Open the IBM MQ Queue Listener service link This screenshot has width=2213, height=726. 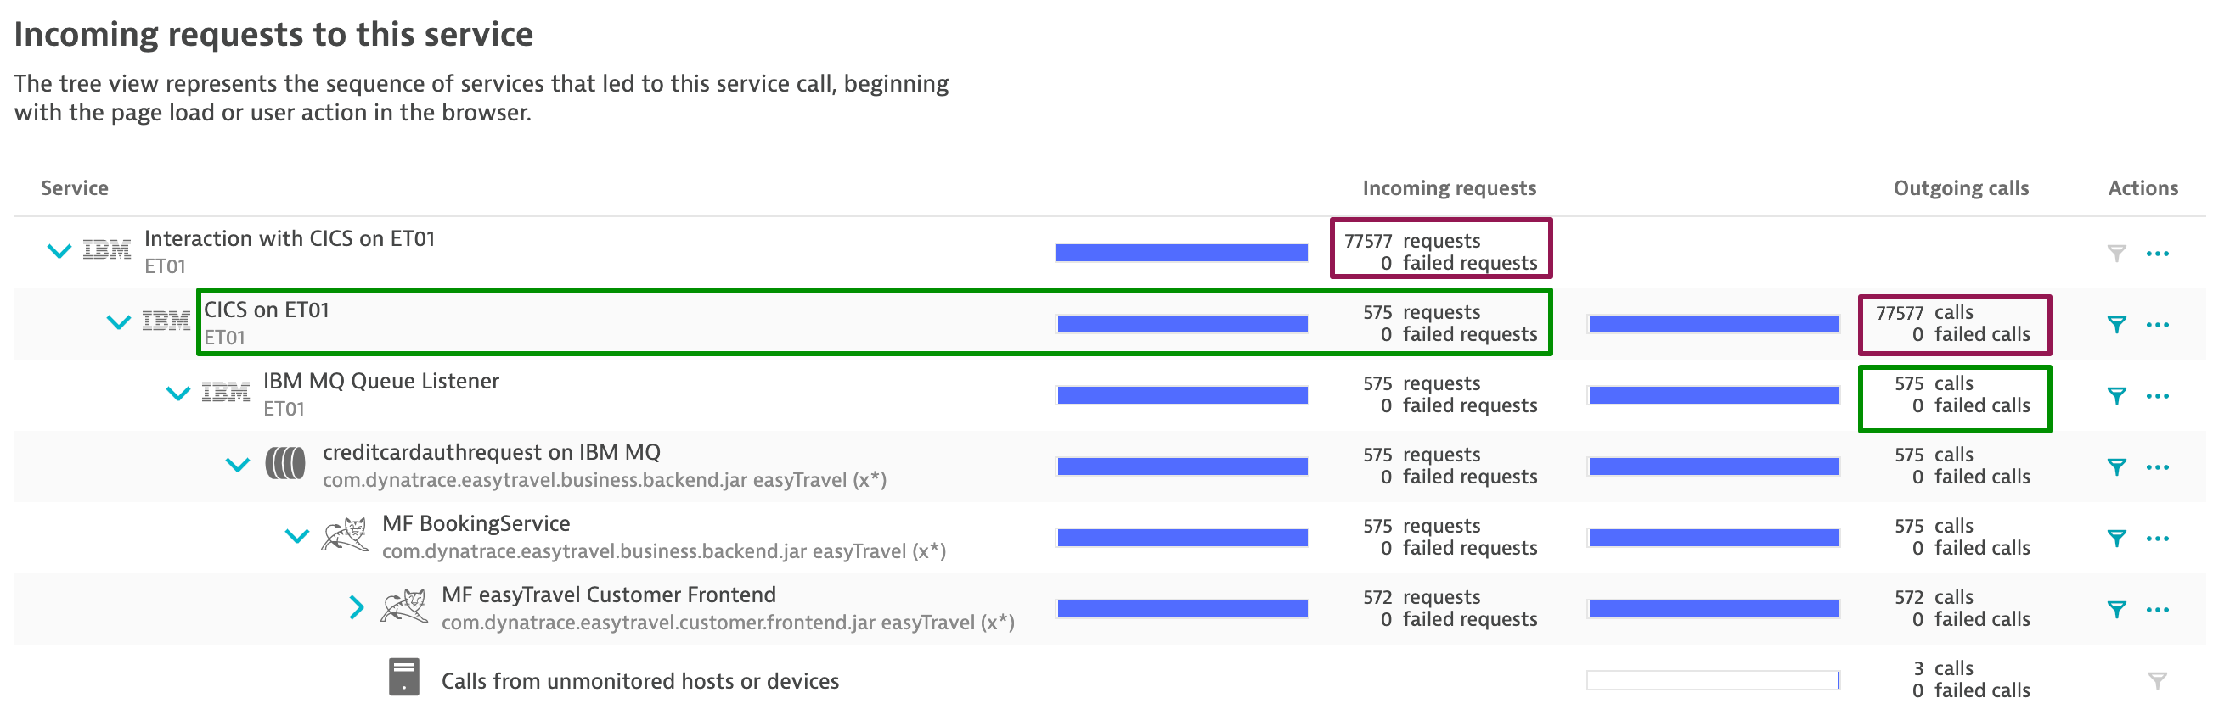[380, 382]
